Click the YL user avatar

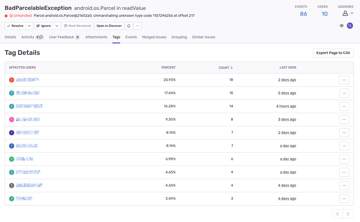pyautogui.click(x=350, y=26)
